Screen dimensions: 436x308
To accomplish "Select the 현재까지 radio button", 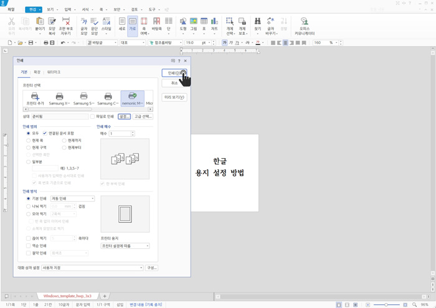I will click(x=64, y=141).
